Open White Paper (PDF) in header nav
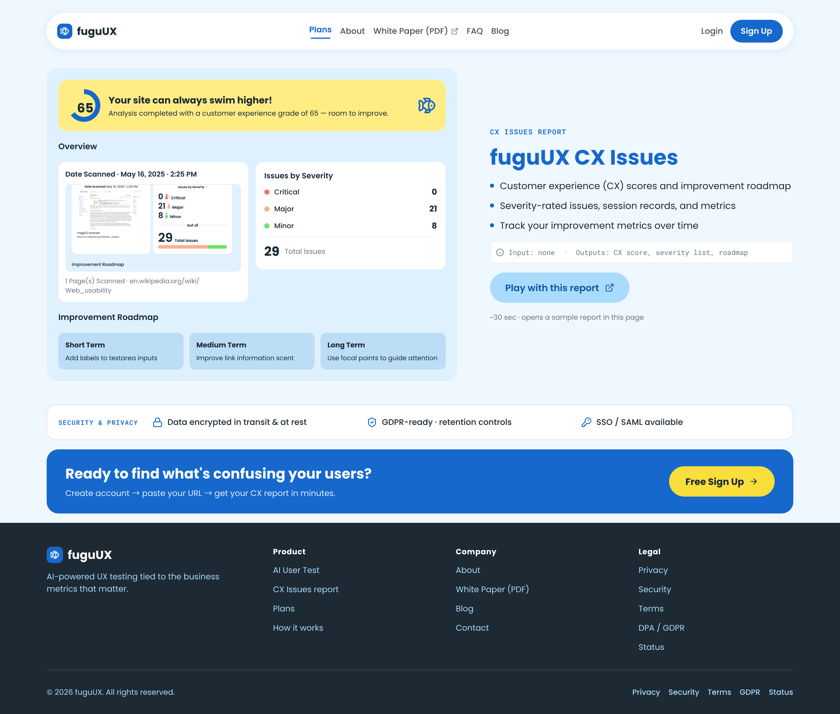 (416, 31)
